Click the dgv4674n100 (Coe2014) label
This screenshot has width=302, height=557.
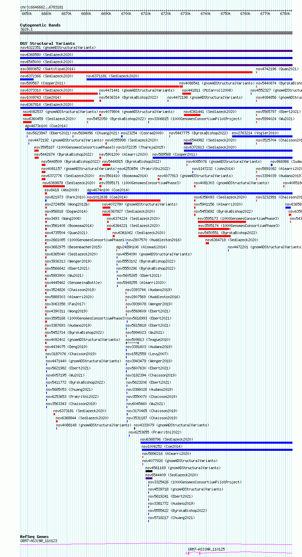click(108, 190)
